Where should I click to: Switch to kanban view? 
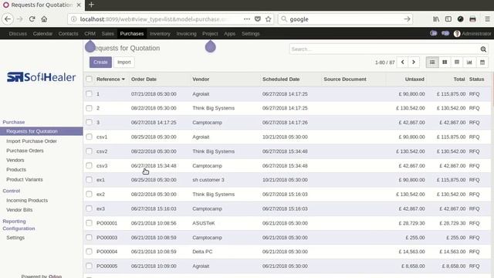tap(445, 62)
